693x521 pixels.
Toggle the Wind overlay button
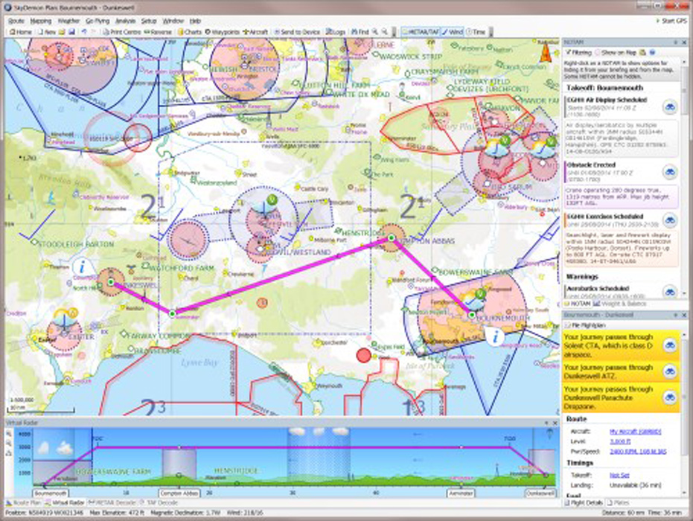(453, 32)
